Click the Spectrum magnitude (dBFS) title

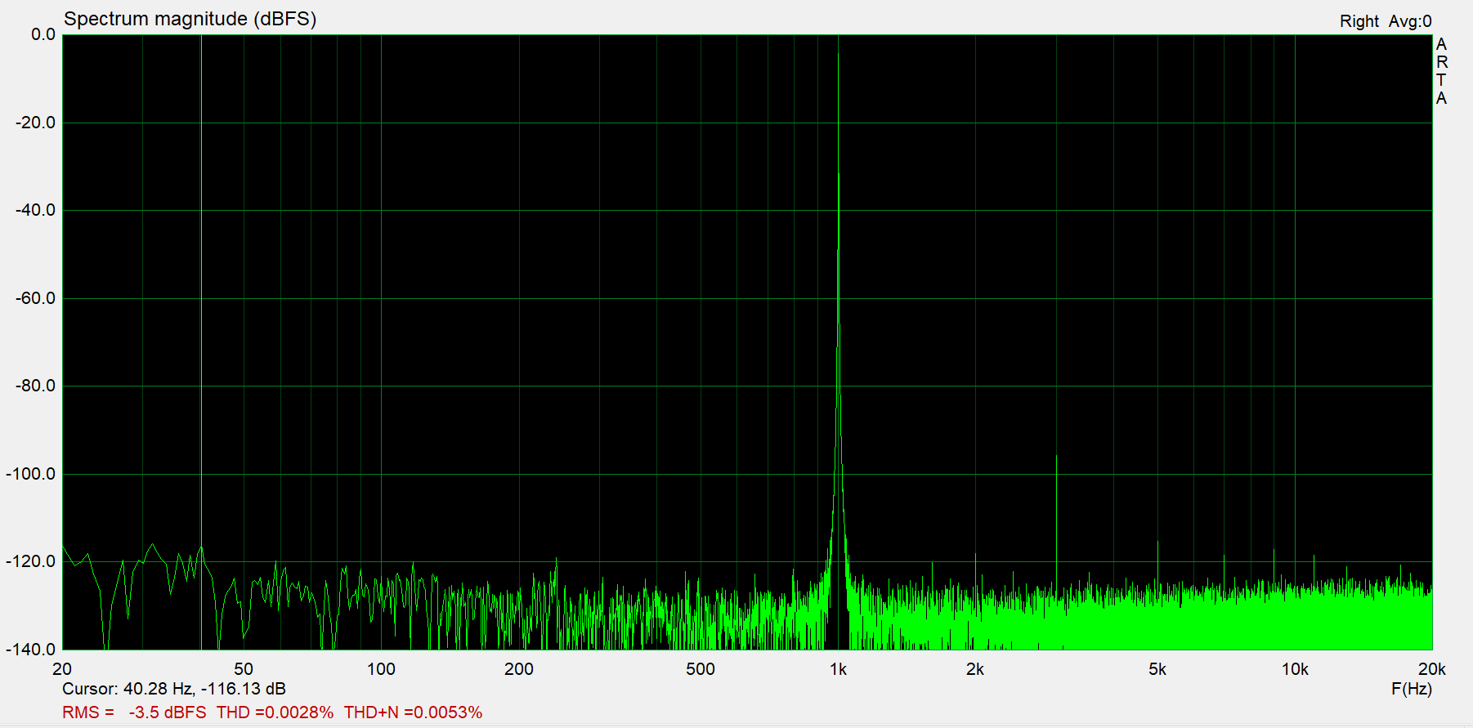[190, 19]
